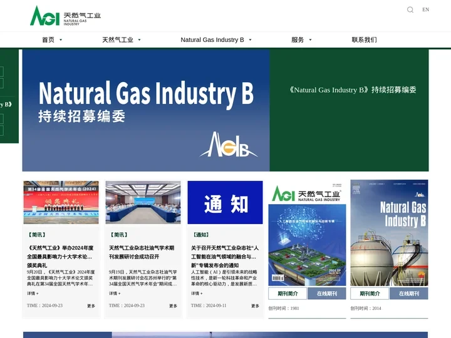This screenshot has width=451, height=338.
Task: Click 更多 on the 研讨会 news card
Action: click(173, 306)
